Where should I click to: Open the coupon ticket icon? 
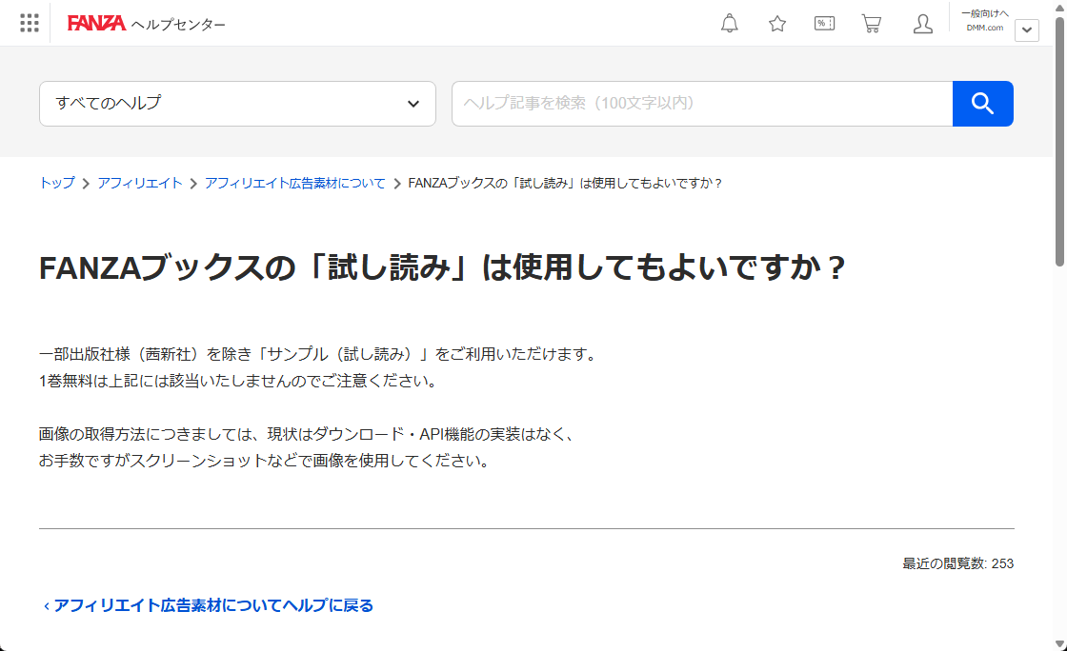click(x=824, y=24)
